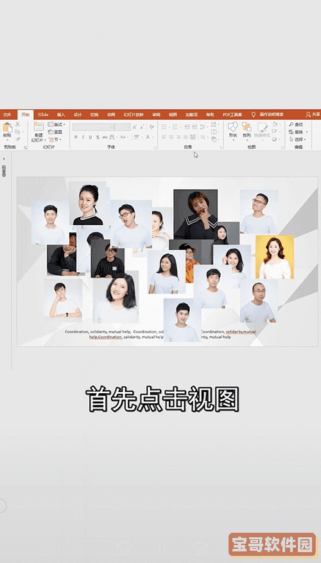The image size is (321, 563).
Task: Open the font name combo box
Action: (93, 127)
